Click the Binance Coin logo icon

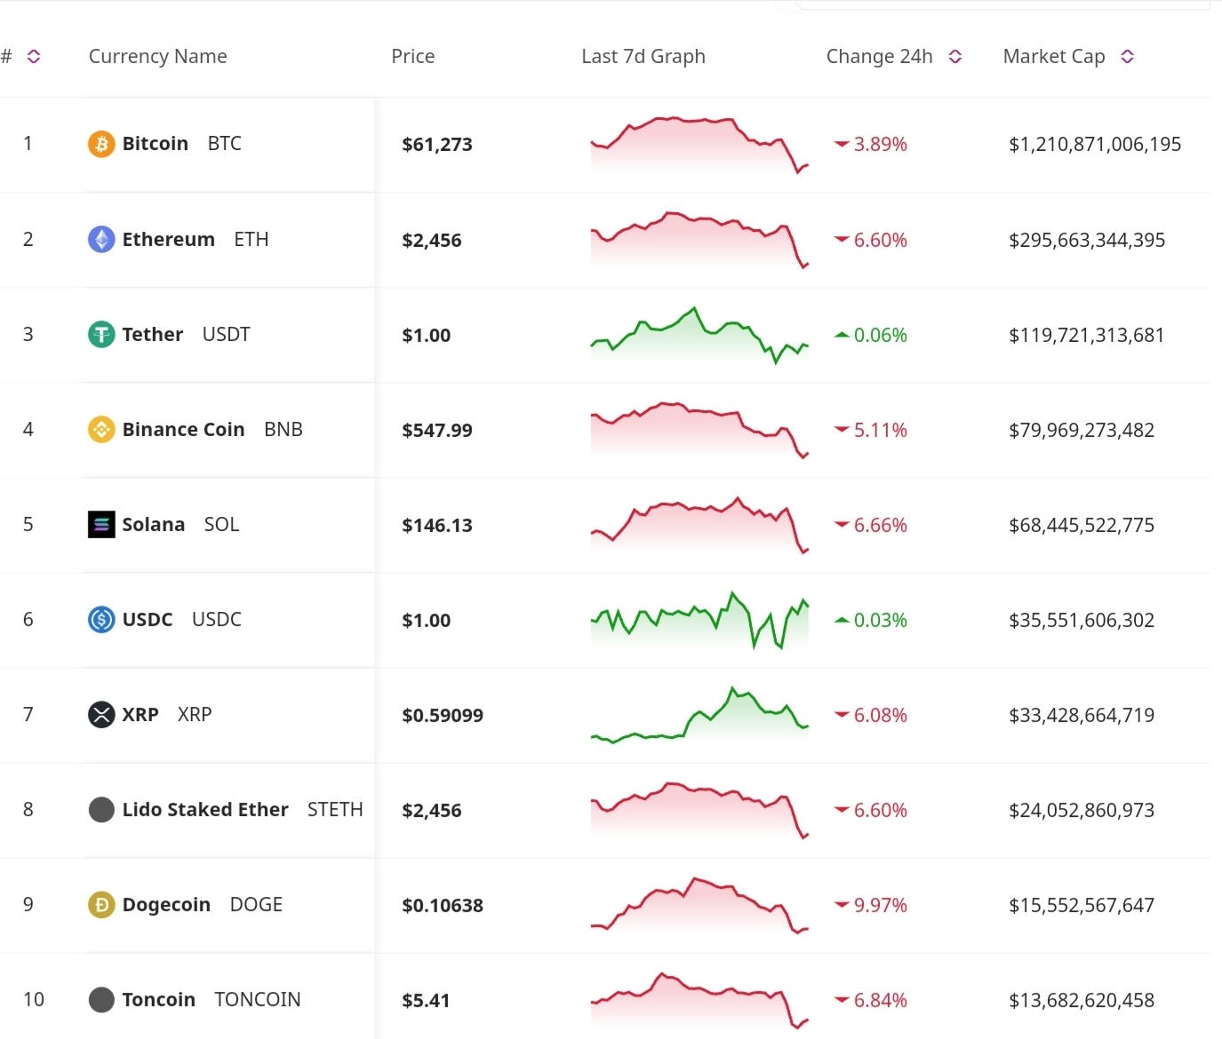[x=101, y=430]
